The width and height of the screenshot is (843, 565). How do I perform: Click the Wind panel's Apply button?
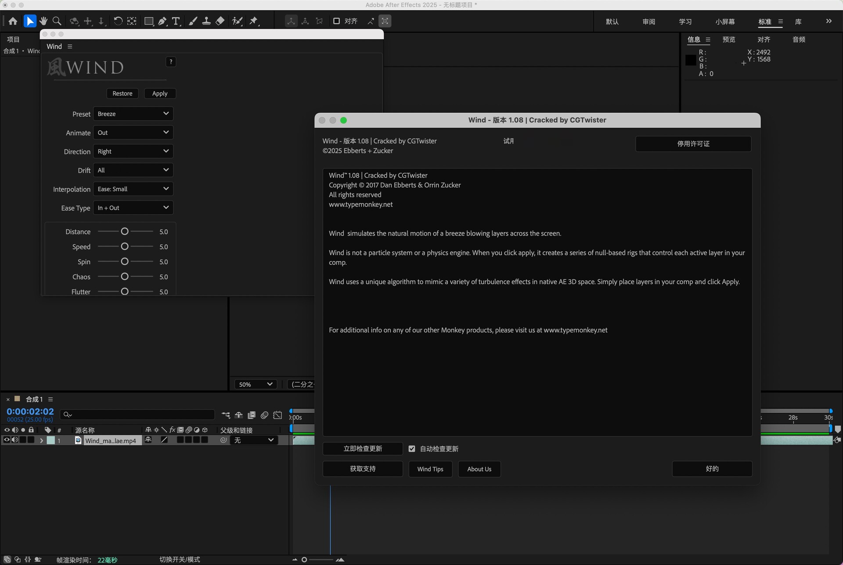tap(160, 93)
